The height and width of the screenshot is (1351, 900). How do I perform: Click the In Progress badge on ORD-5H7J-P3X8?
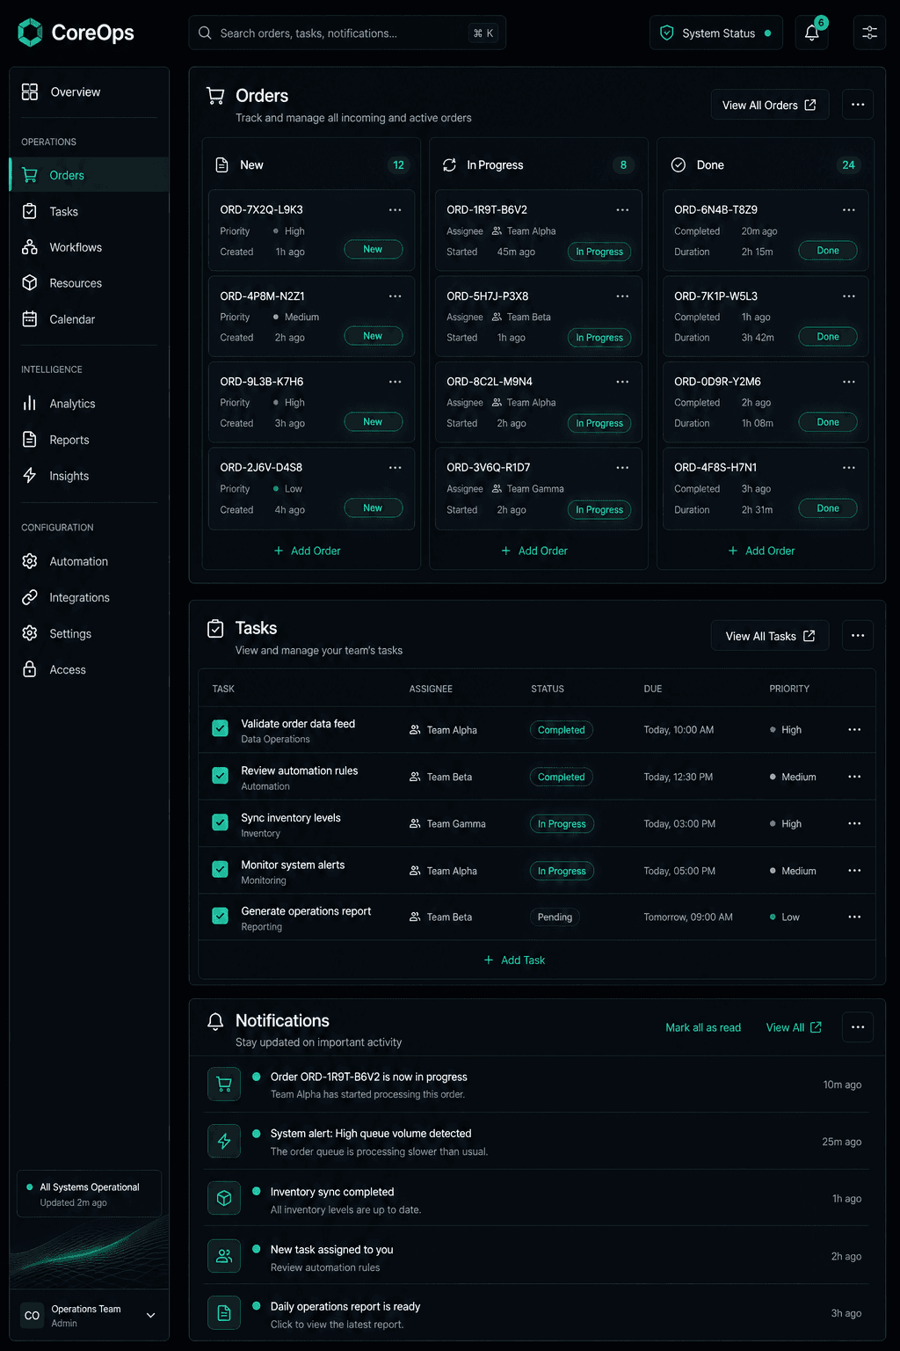(599, 338)
